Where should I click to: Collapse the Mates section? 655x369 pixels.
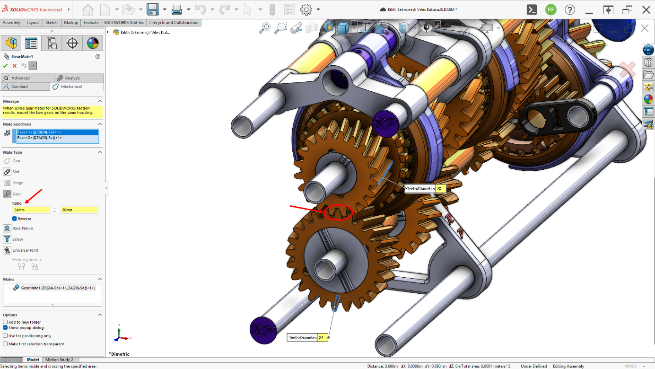point(100,279)
